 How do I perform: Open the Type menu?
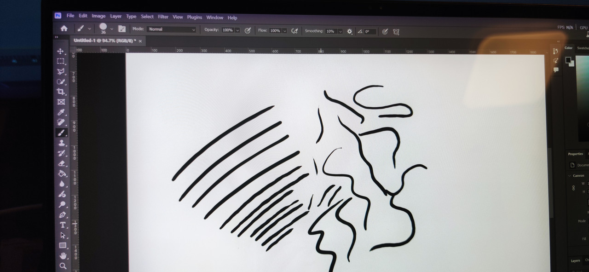point(131,16)
